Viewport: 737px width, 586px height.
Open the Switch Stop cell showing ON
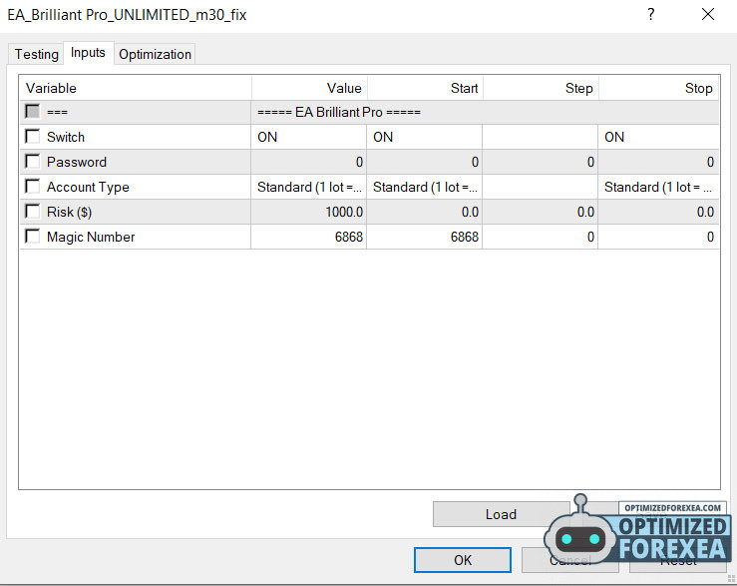(x=659, y=137)
